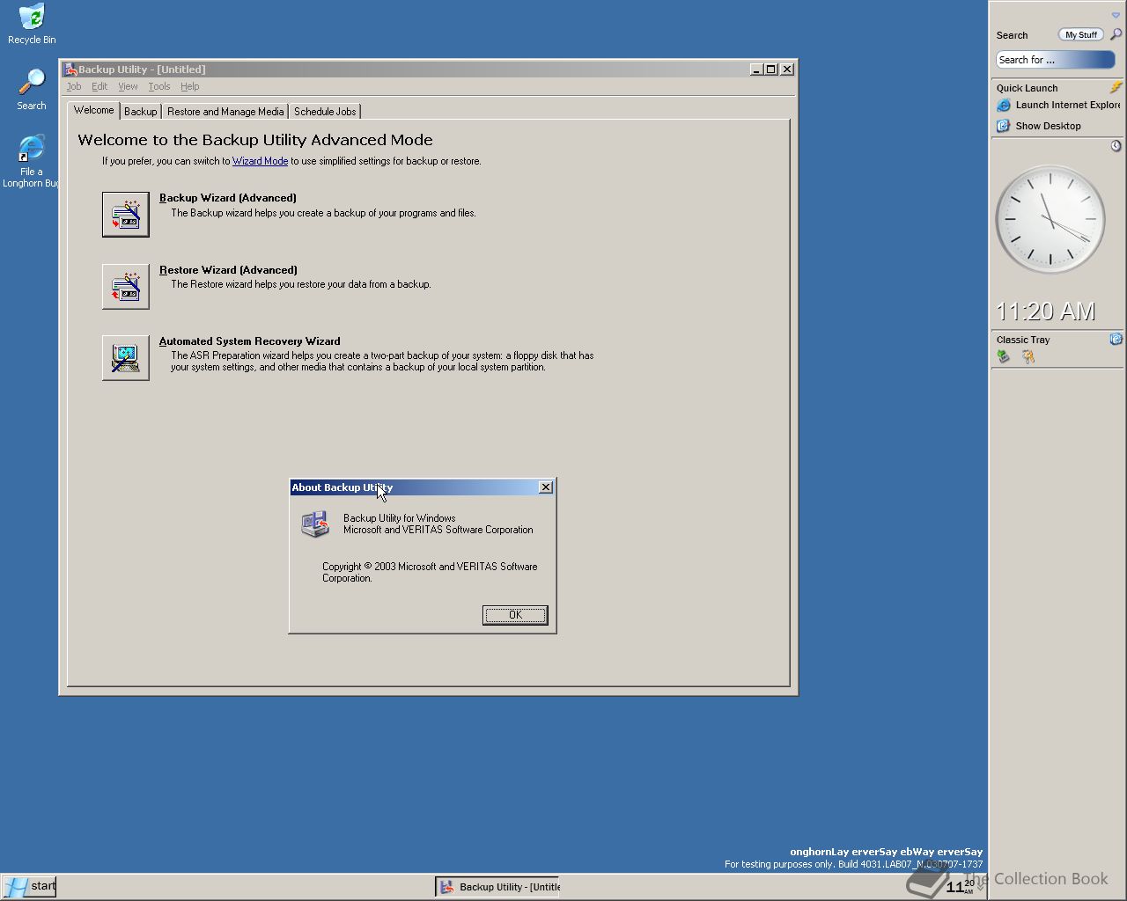Switch to the Welcome tab
This screenshot has width=1127, height=901.
[x=94, y=110]
